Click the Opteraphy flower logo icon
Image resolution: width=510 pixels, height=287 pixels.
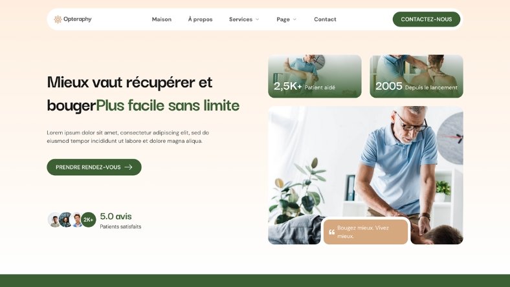pos(58,19)
